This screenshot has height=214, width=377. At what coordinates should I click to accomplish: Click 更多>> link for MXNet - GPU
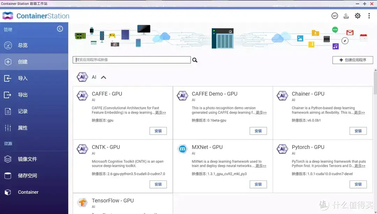coord(261,166)
